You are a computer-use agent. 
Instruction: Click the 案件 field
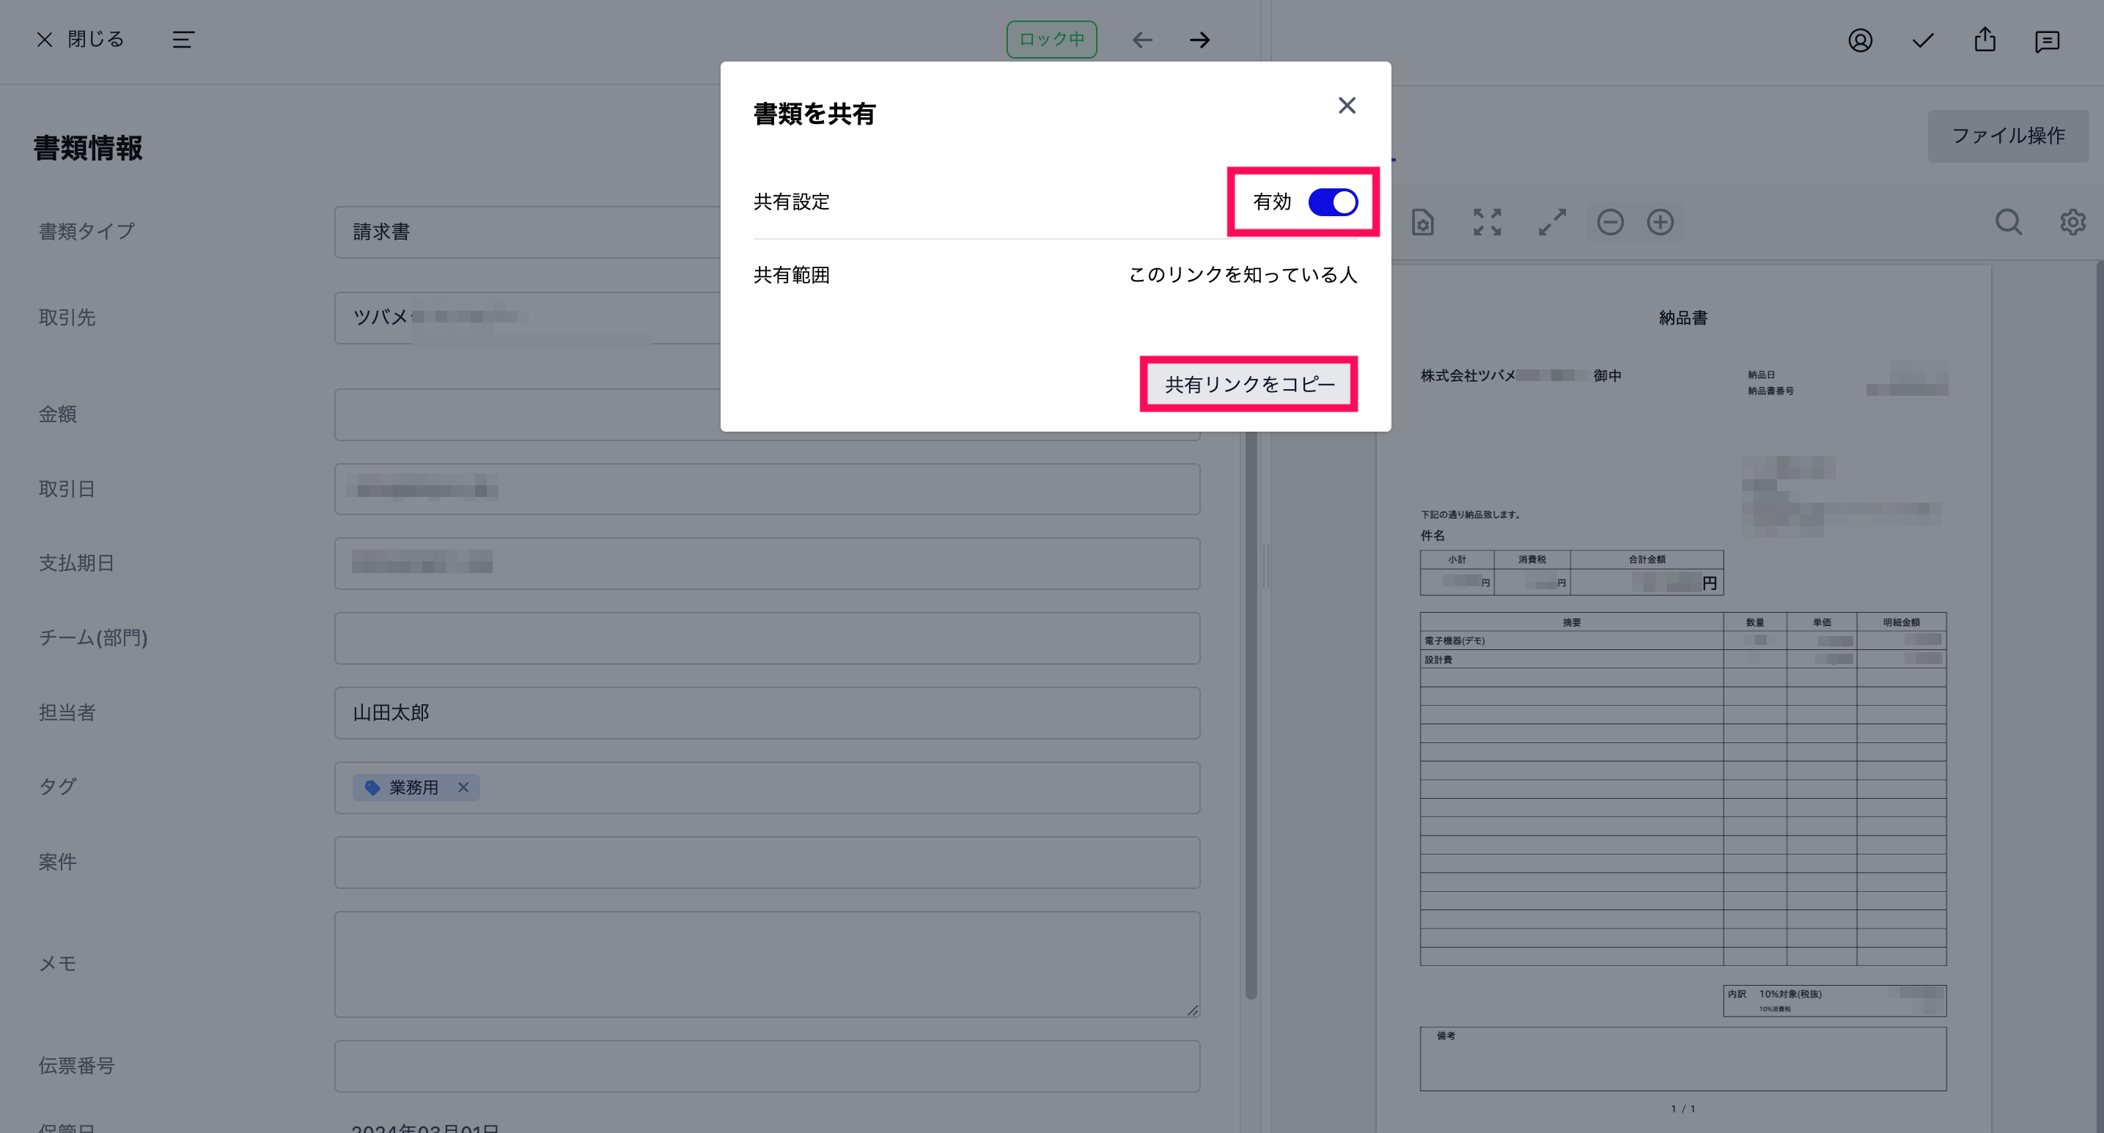pos(767,862)
